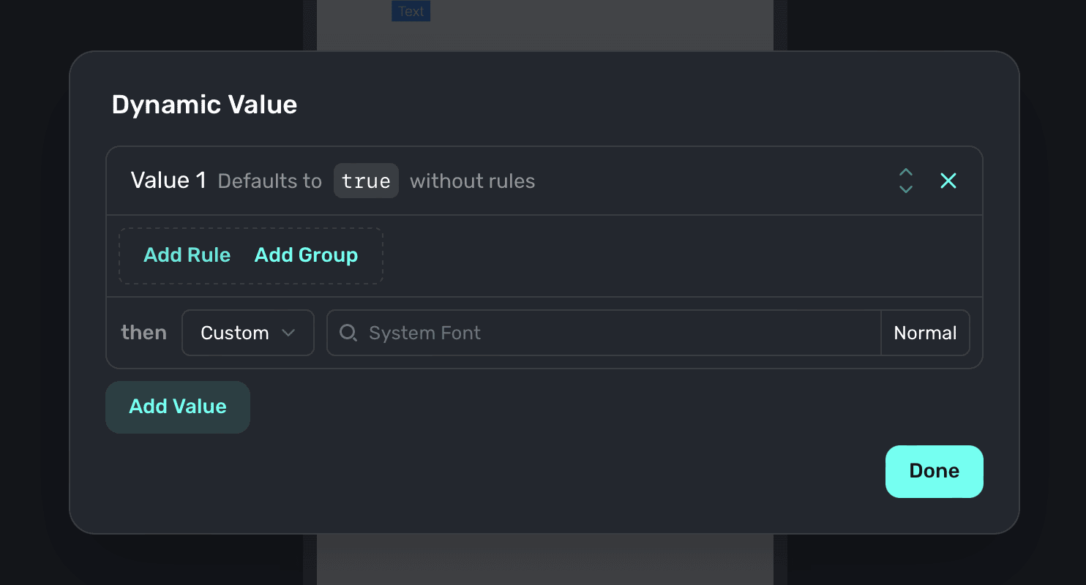Click the "without rules" text
The height and width of the screenshot is (585, 1086).
(x=472, y=181)
